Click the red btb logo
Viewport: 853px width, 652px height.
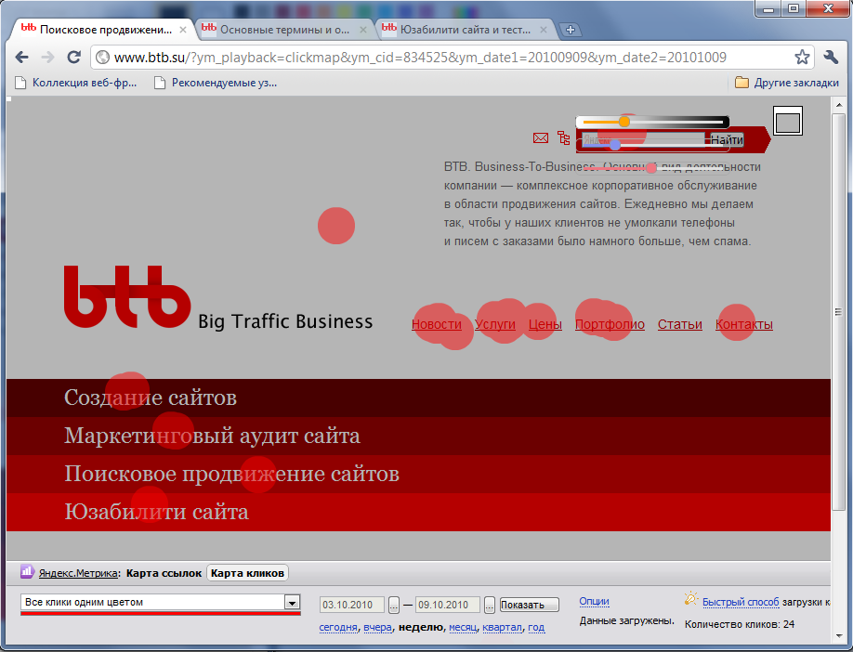[127, 297]
